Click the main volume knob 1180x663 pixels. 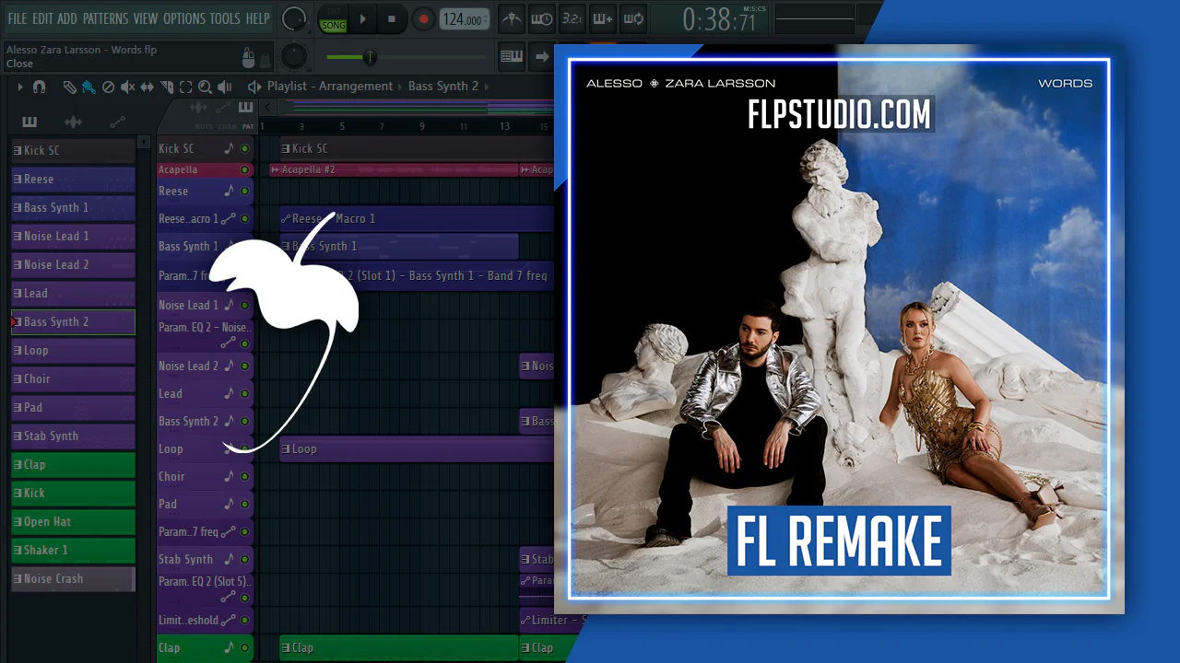(294, 18)
